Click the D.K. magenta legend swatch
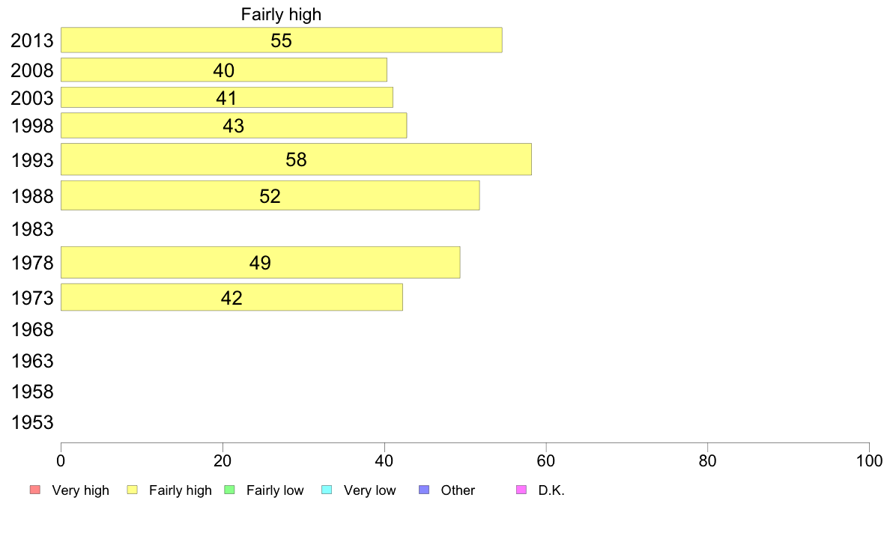This screenshot has height=551, width=890. pyautogui.click(x=521, y=490)
